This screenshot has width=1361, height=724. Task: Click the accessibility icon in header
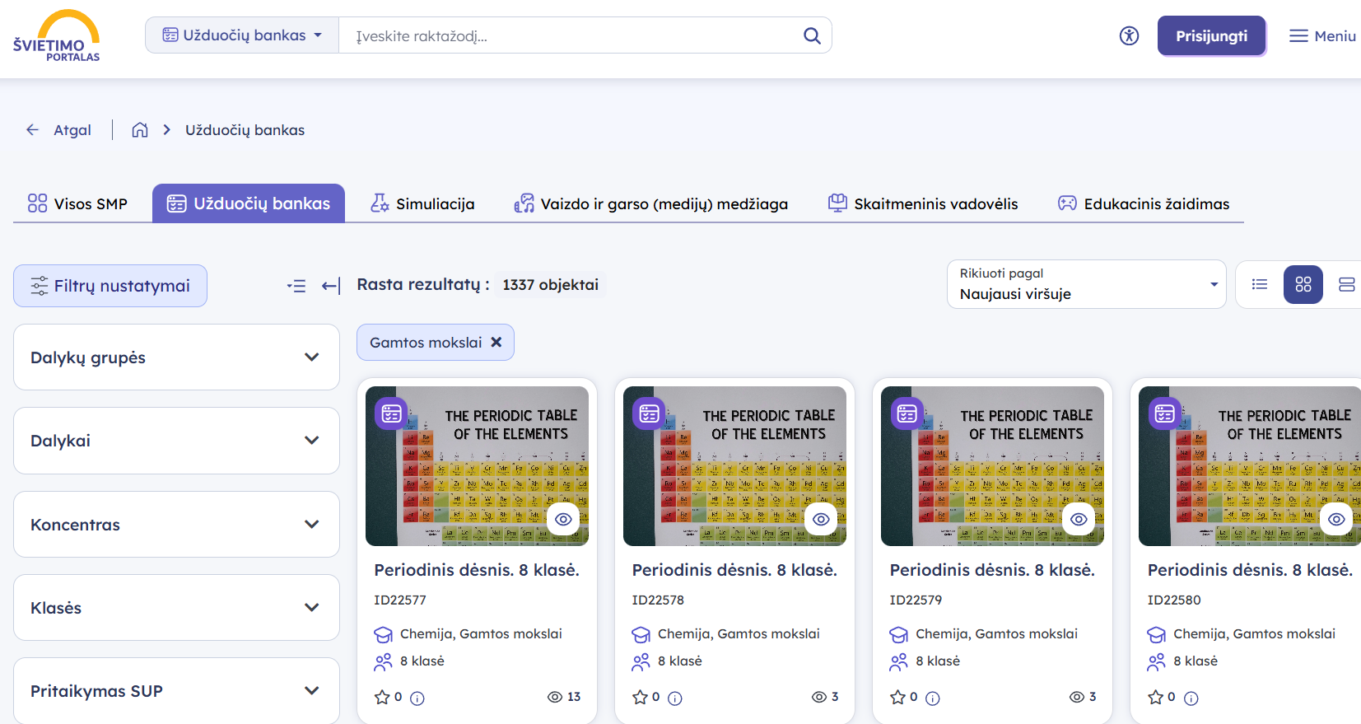point(1129,35)
